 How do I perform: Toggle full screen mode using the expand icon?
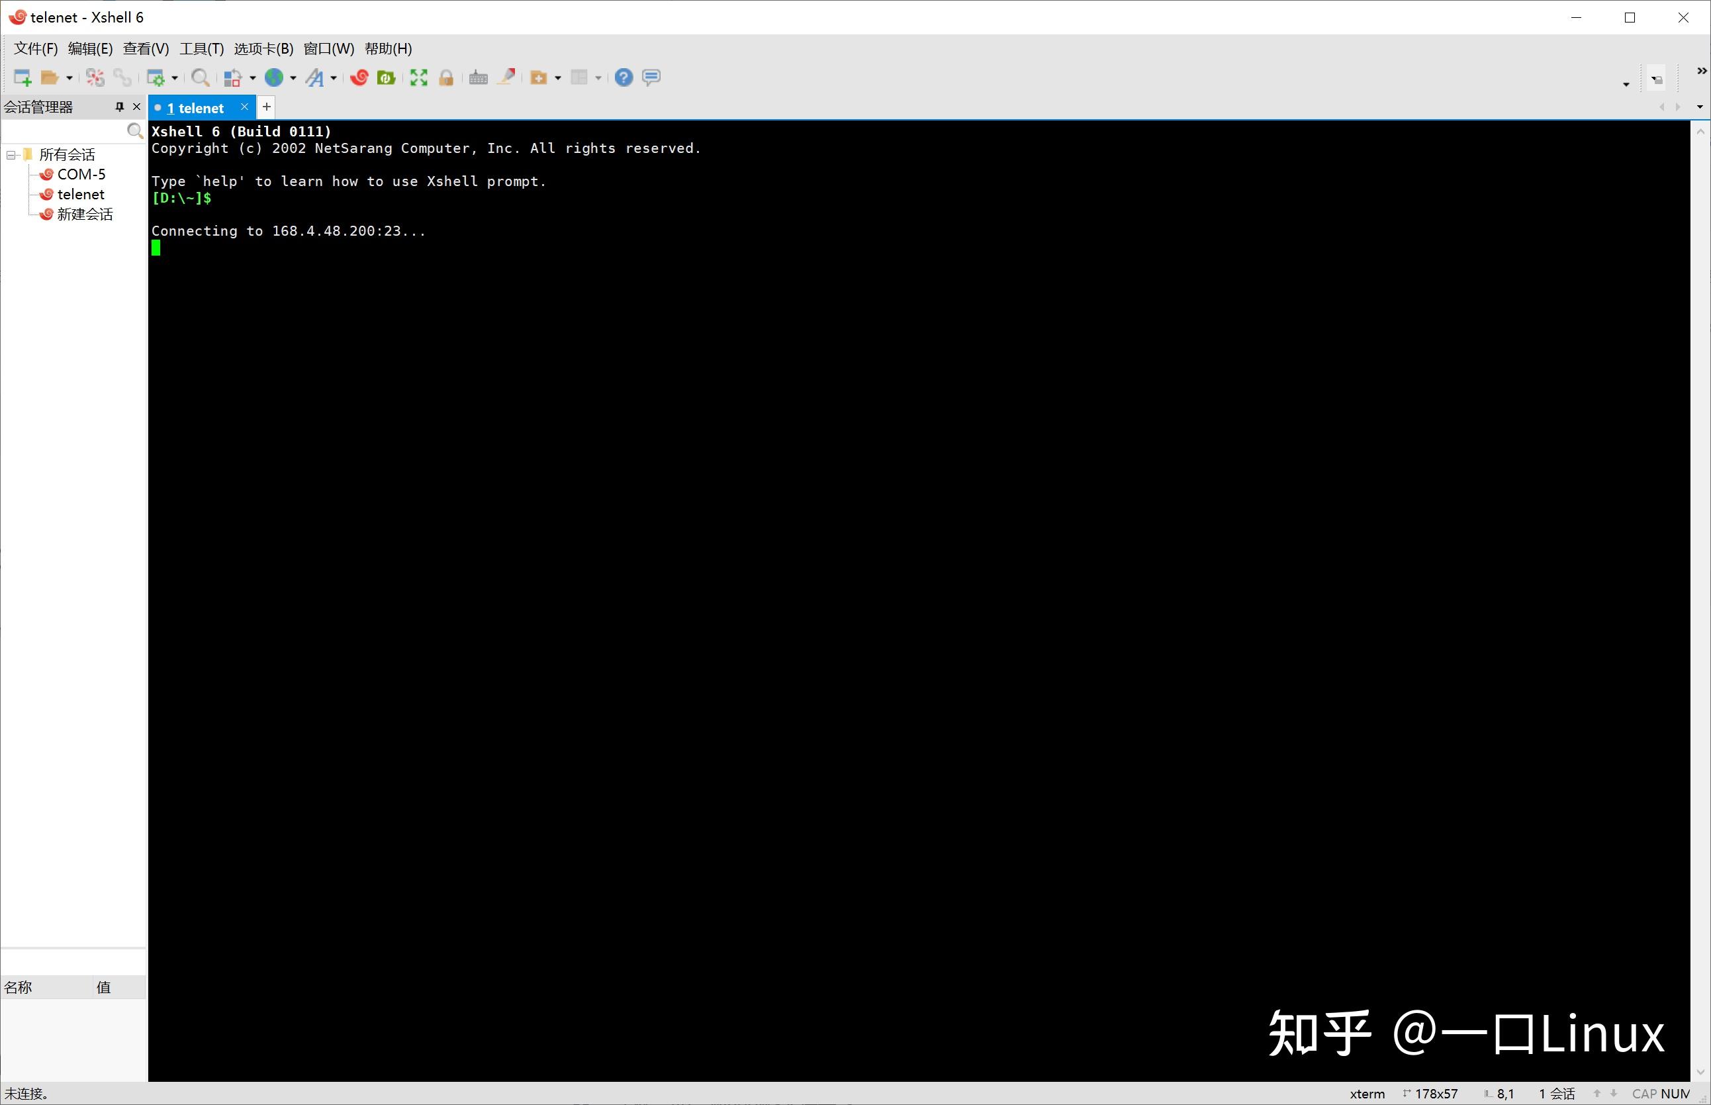coord(418,77)
